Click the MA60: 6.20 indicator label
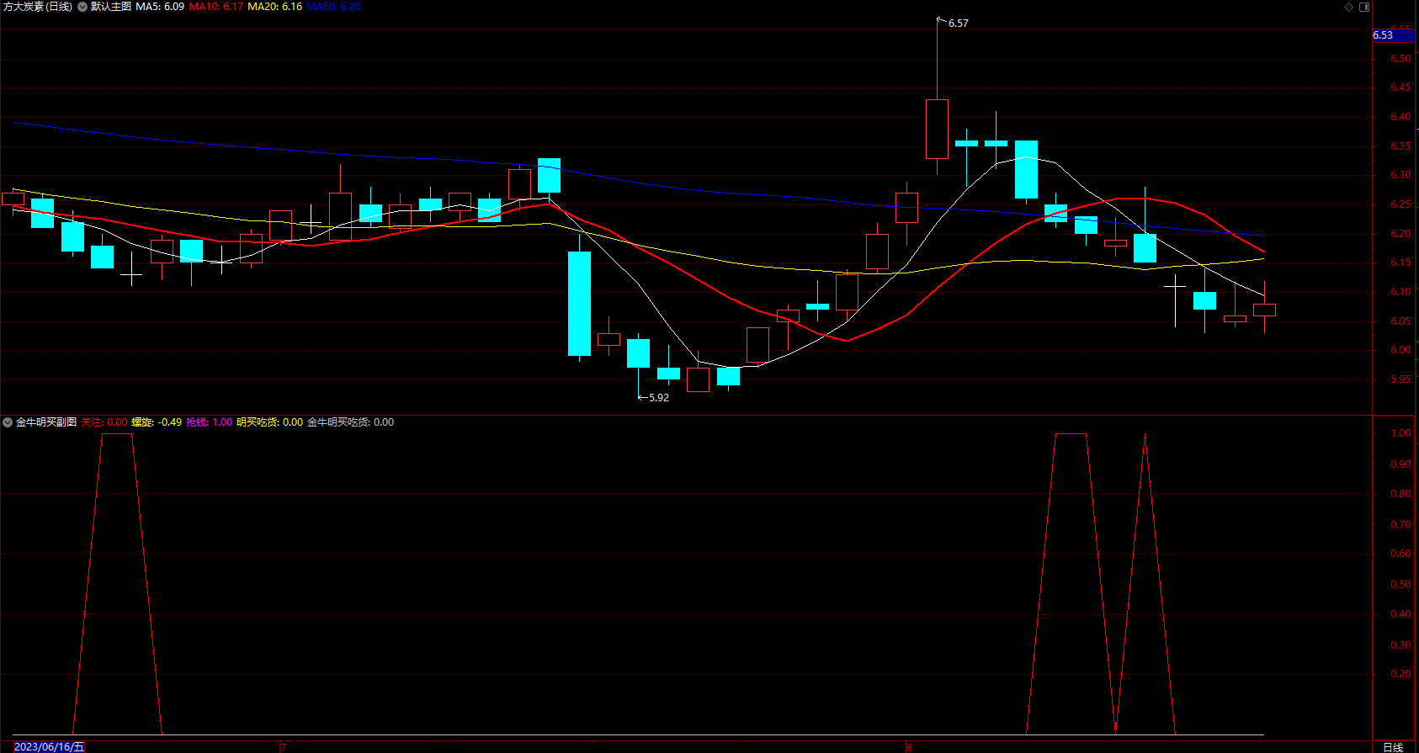The height and width of the screenshot is (753, 1419). click(x=333, y=7)
